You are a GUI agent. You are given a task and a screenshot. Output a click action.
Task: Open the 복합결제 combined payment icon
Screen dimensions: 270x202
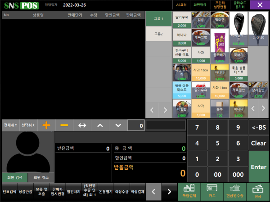[x=189, y=191]
